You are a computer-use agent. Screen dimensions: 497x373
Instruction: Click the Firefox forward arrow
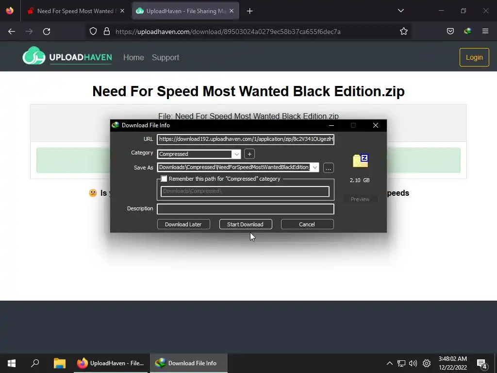29,32
